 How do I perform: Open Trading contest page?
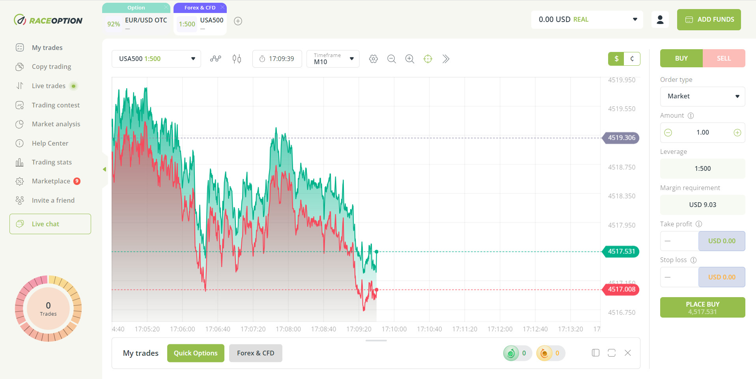point(47,105)
